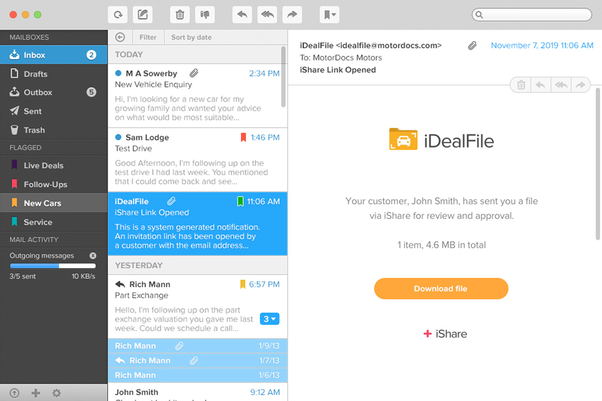602x401 pixels.
Task: Open the Sent mailbox
Action: 53,111
